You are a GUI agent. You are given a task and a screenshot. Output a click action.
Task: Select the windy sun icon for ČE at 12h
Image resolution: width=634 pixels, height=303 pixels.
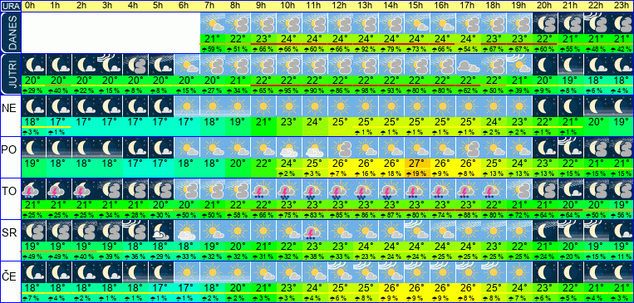[x=340, y=272]
